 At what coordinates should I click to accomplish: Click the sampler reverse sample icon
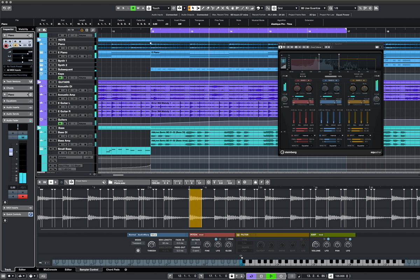pyautogui.click(x=239, y=182)
